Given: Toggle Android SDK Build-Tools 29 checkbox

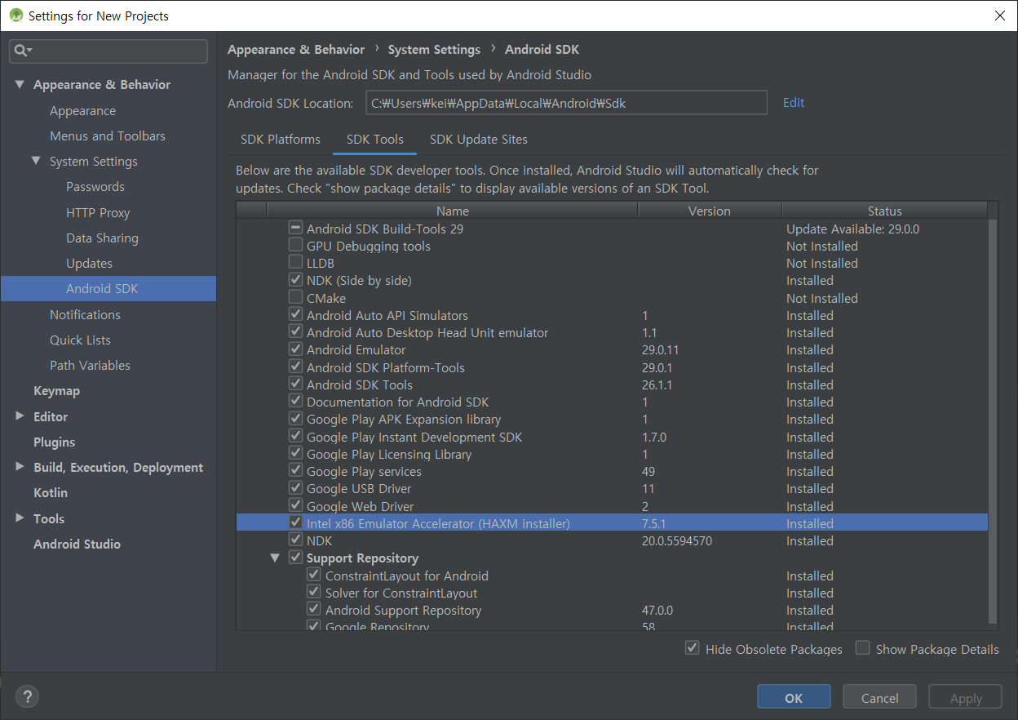Looking at the screenshot, I should (x=296, y=229).
